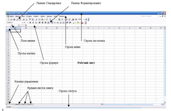Open the Name Box dropdown arrow
This screenshot has width=171, height=111.
19,25
